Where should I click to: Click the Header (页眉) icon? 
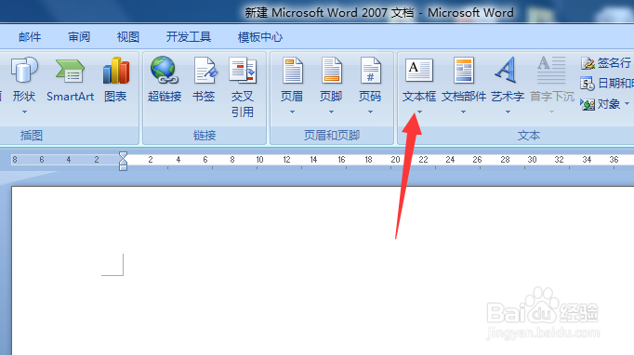tap(292, 71)
